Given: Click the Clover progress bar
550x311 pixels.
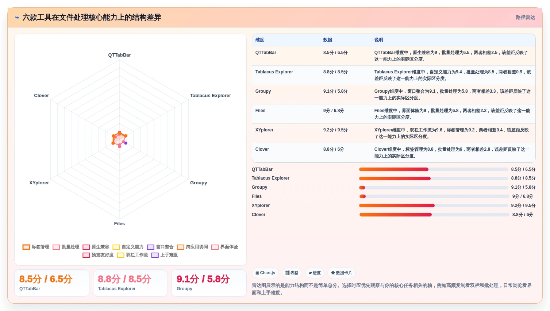Looking at the screenshot, I should tap(434, 215).
